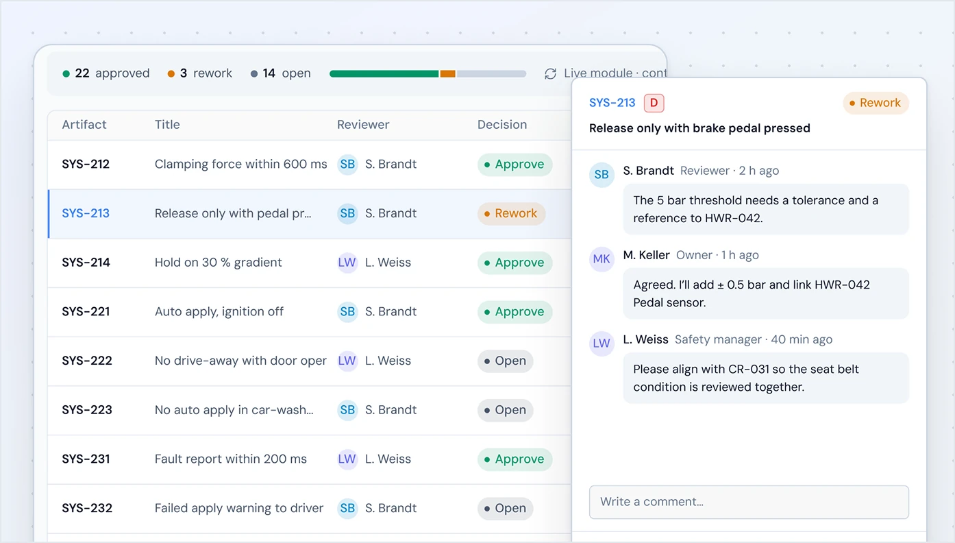Click the SB avatar in the SYS-212 row

click(x=347, y=165)
